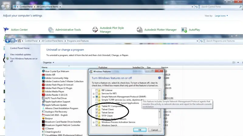243x136 pixels.
Task: Click the Programs and Features breadcrumb
Action: coord(78,41)
